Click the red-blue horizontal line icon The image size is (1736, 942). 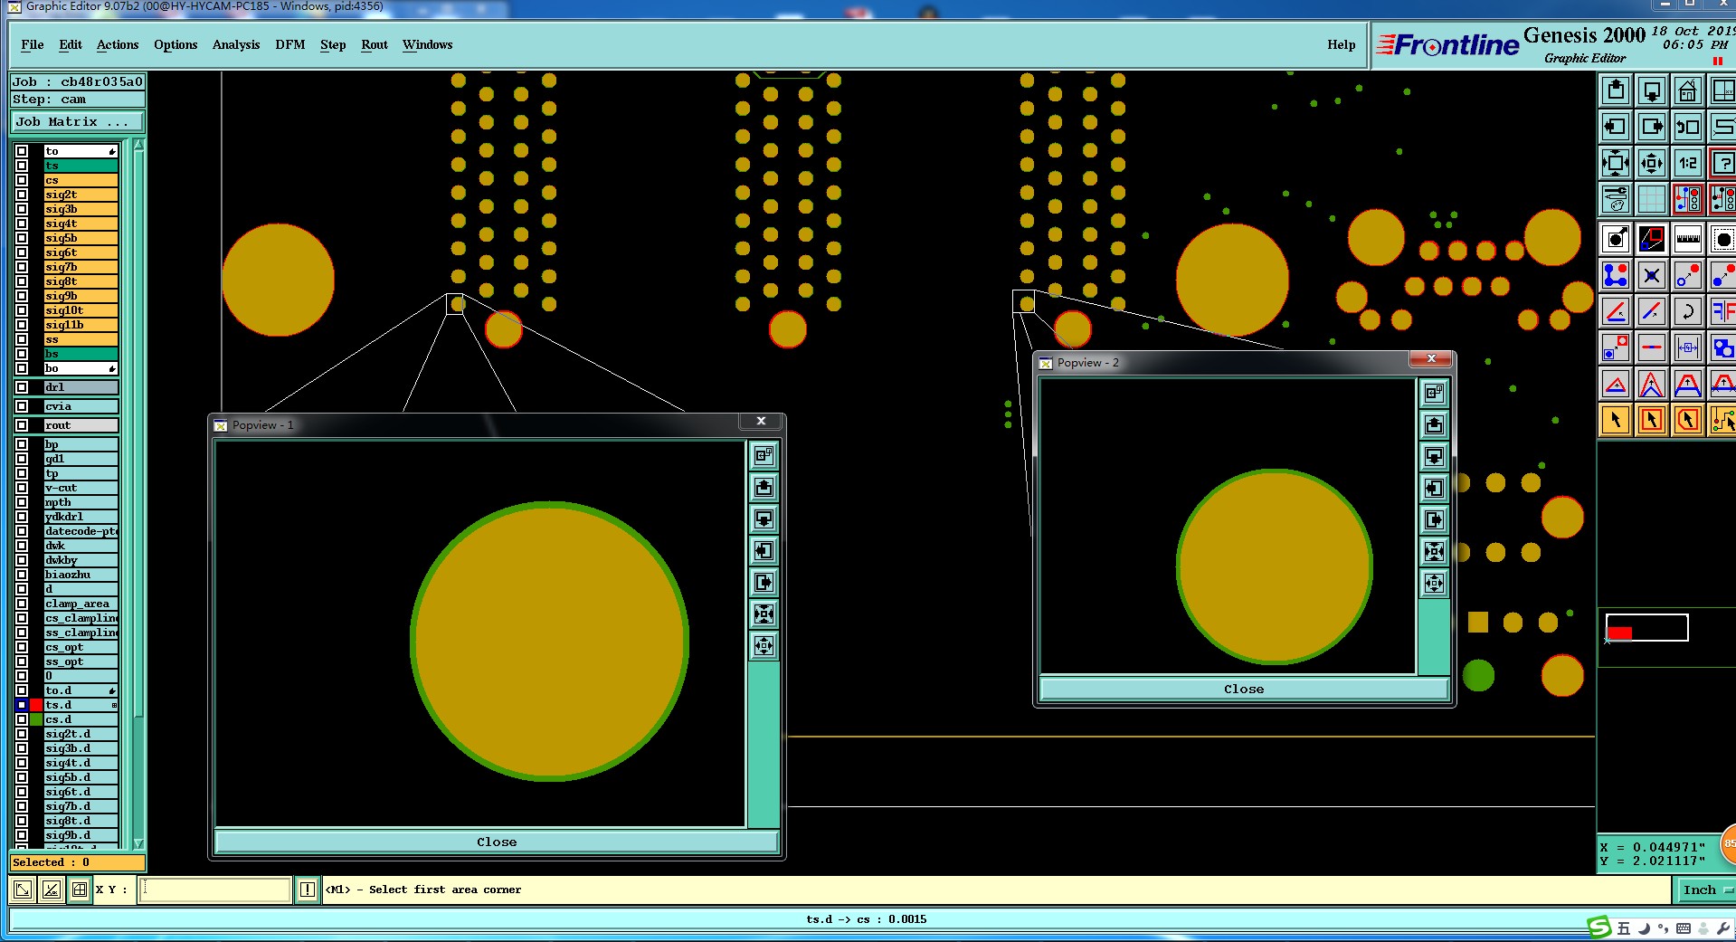1652,347
